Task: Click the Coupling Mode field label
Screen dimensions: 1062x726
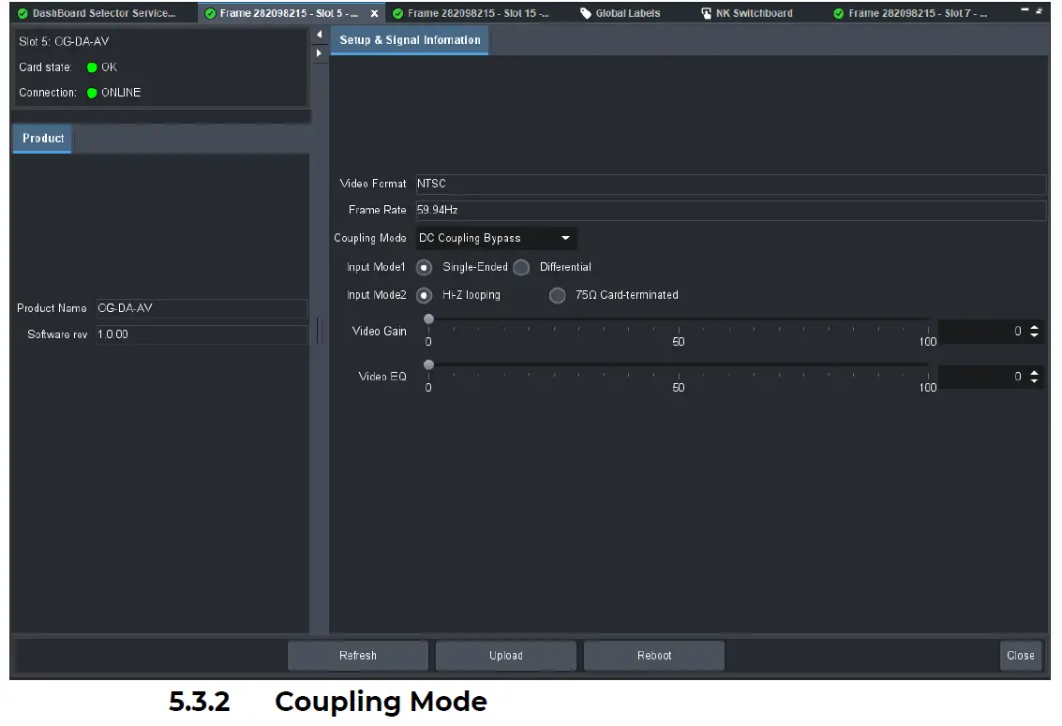Action: (x=370, y=238)
